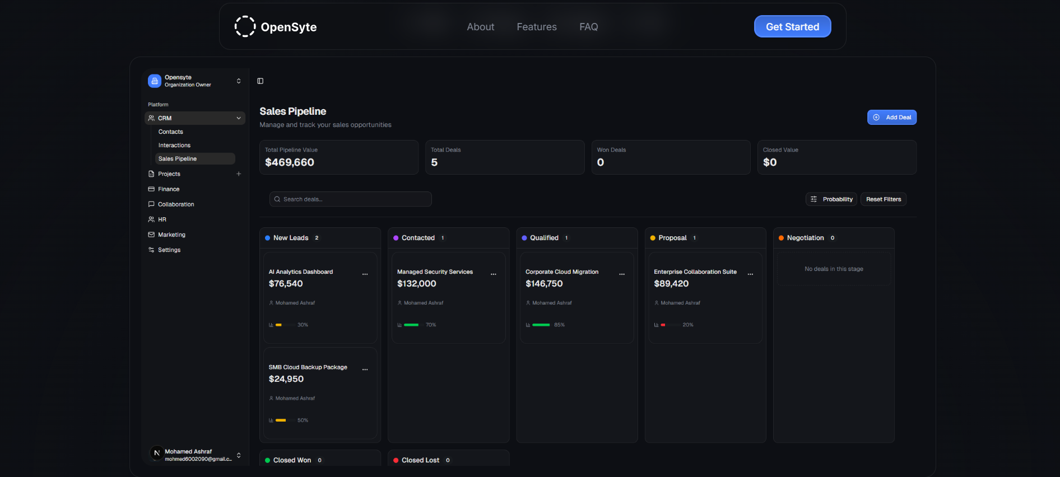Click chart icon on Managed Security Services card
The image size is (1060, 477).
(399, 325)
